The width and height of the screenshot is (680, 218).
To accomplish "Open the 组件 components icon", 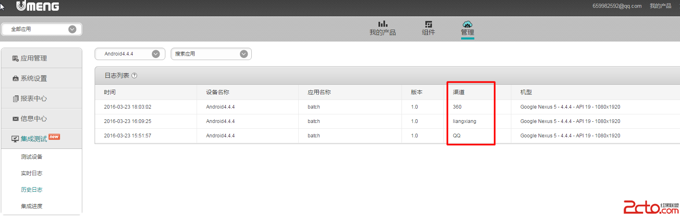I will (428, 24).
